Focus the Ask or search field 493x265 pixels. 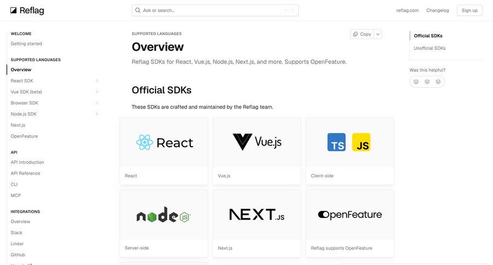coord(215,10)
